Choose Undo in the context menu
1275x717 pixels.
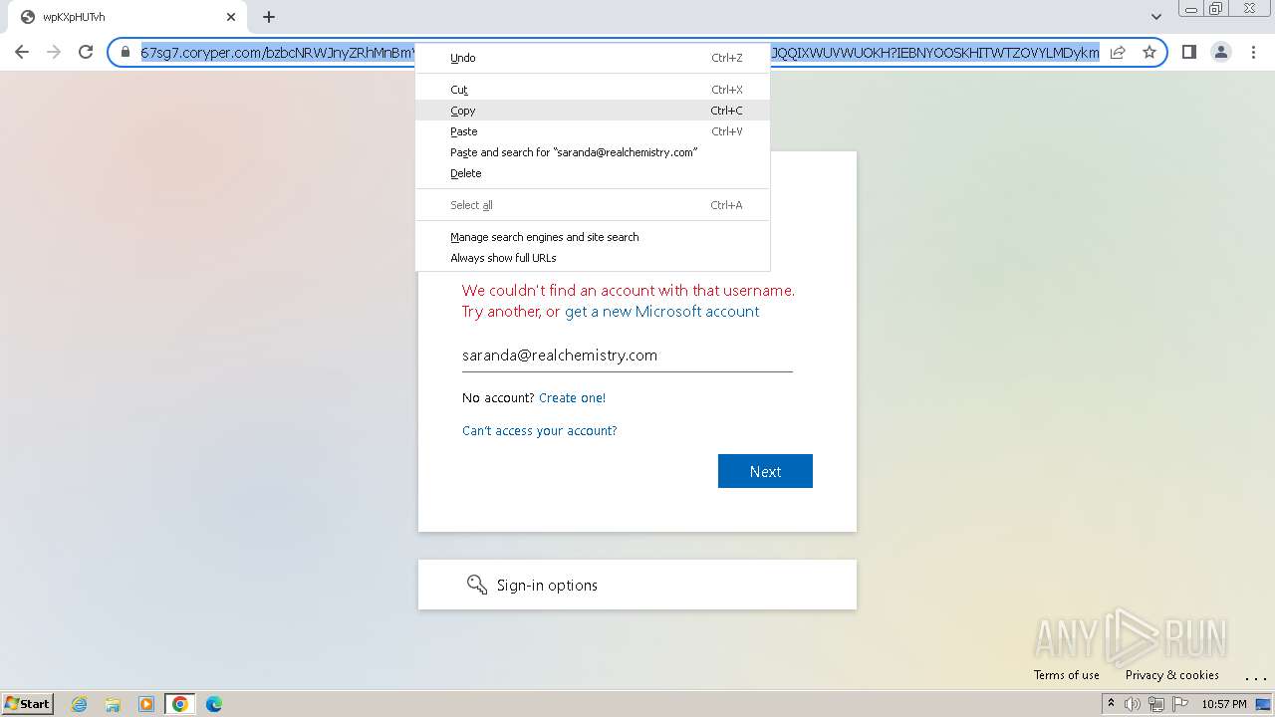[x=593, y=58]
